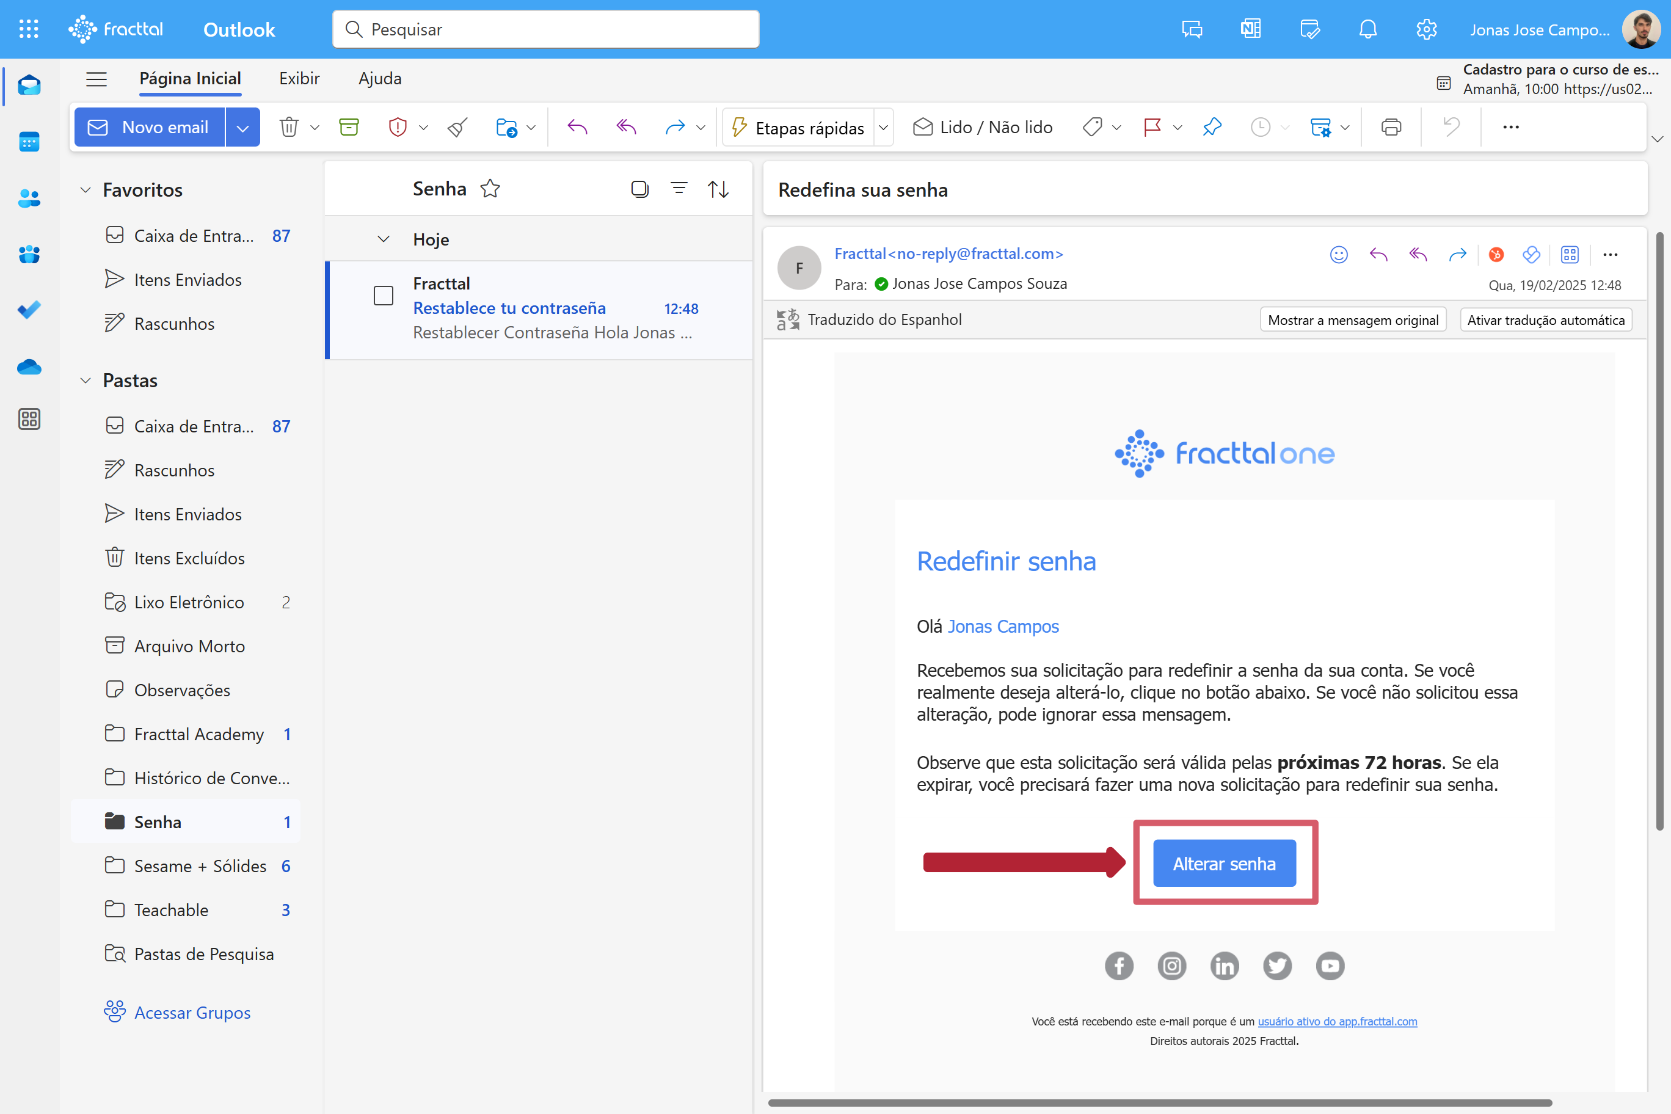This screenshot has height=1114, width=1671.
Task: Open Acessar Grupos link
Action: [192, 1013]
